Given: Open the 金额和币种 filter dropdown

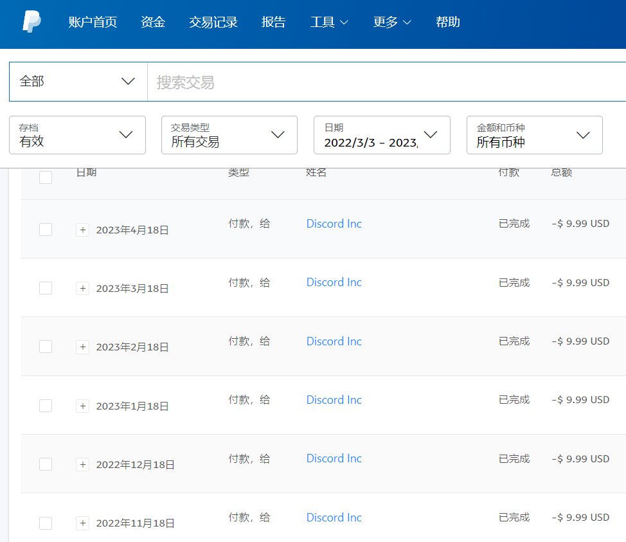Looking at the screenshot, I should click(535, 135).
